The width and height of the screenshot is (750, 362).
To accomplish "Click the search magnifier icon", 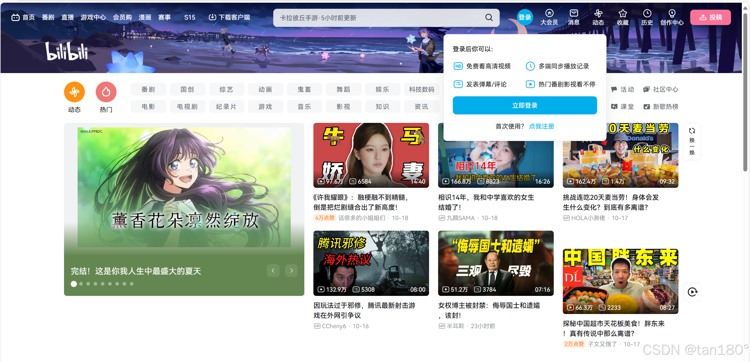I will (489, 18).
